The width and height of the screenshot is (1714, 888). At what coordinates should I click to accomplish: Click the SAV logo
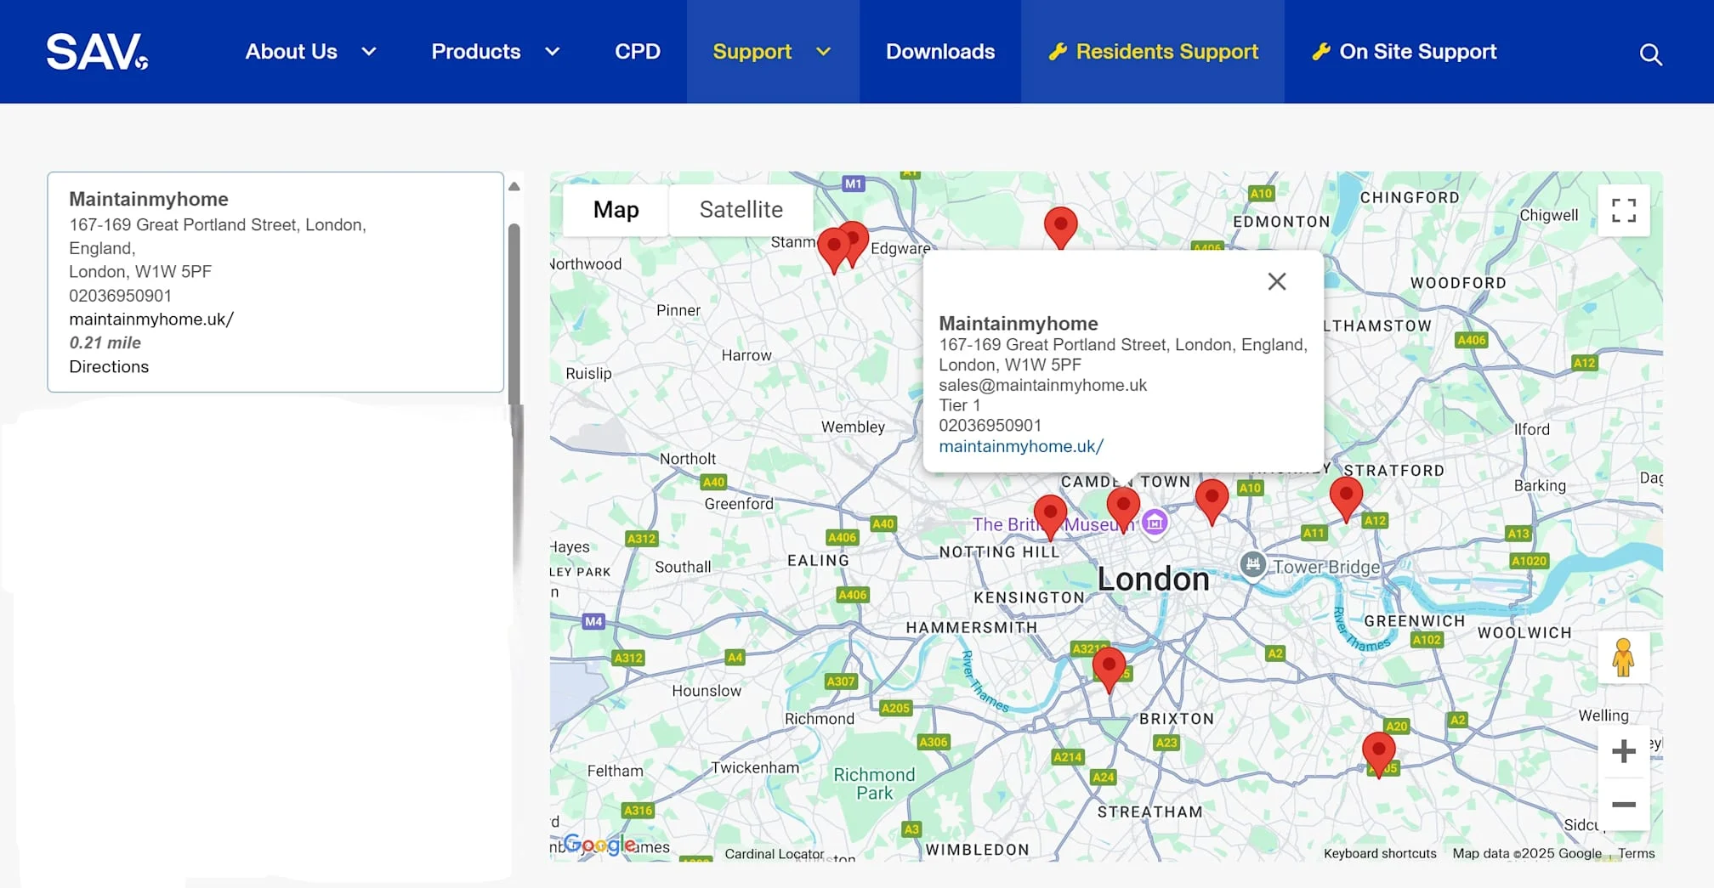97,52
